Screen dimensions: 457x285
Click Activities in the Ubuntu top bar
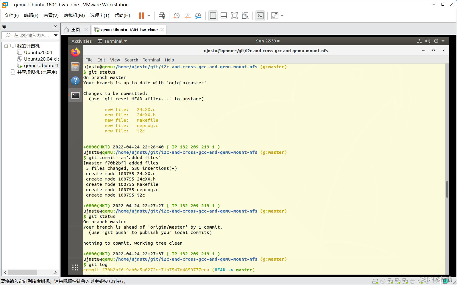click(x=82, y=41)
